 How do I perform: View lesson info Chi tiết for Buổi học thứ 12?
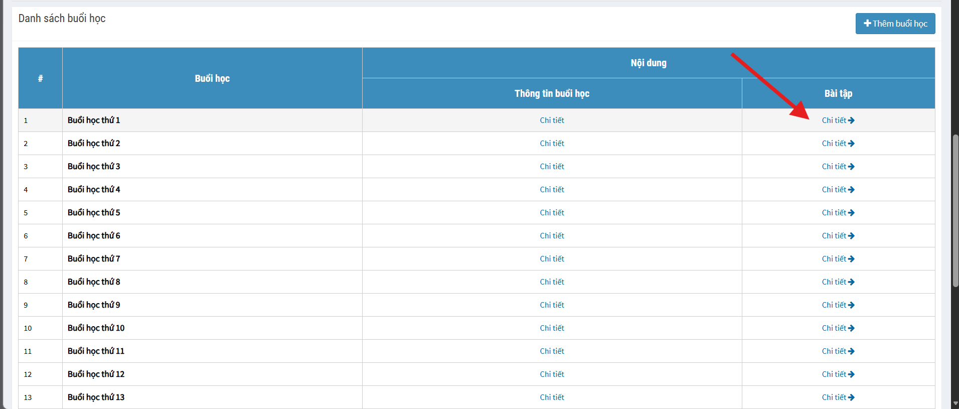pos(552,374)
